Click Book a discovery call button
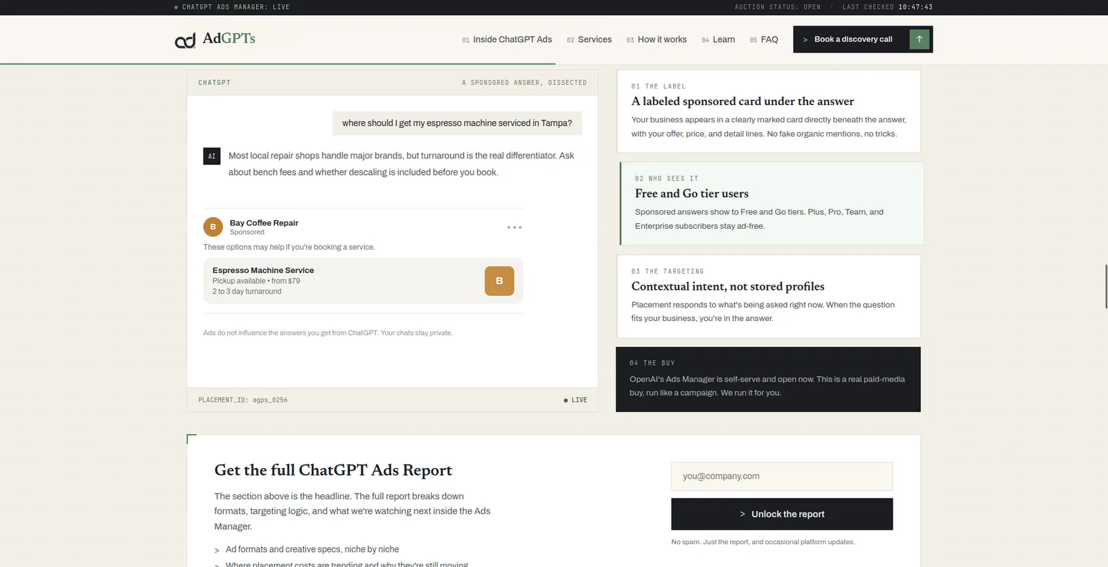The image size is (1108, 567). (863, 39)
